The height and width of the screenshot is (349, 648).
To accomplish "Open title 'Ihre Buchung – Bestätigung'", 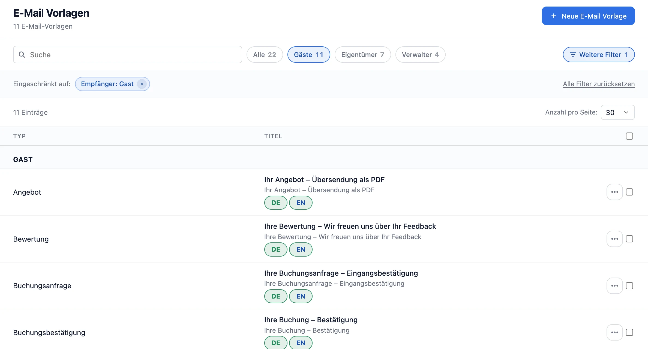I will (x=311, y=320).
